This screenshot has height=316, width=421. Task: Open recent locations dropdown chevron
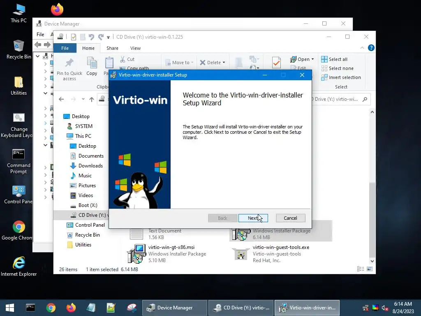tap(83, 99)
